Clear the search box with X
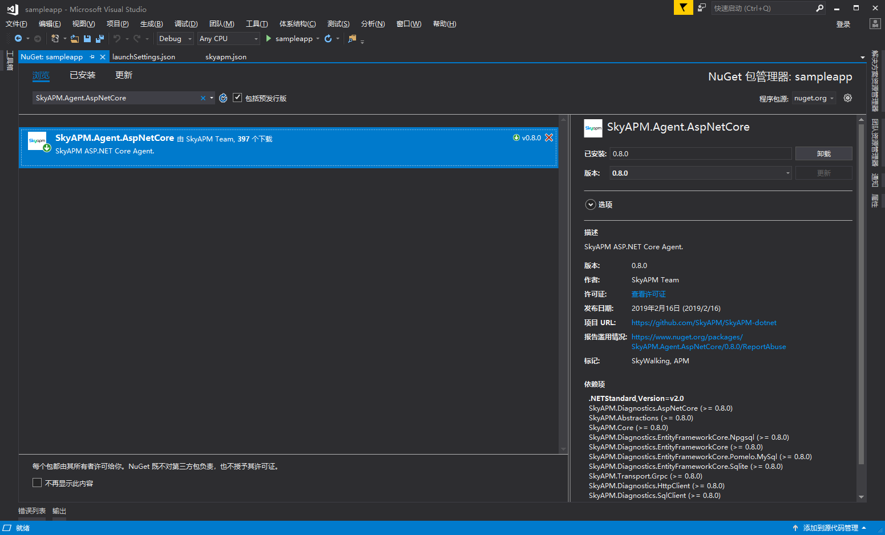Screen dimensions: 885x535 point(203,98)
